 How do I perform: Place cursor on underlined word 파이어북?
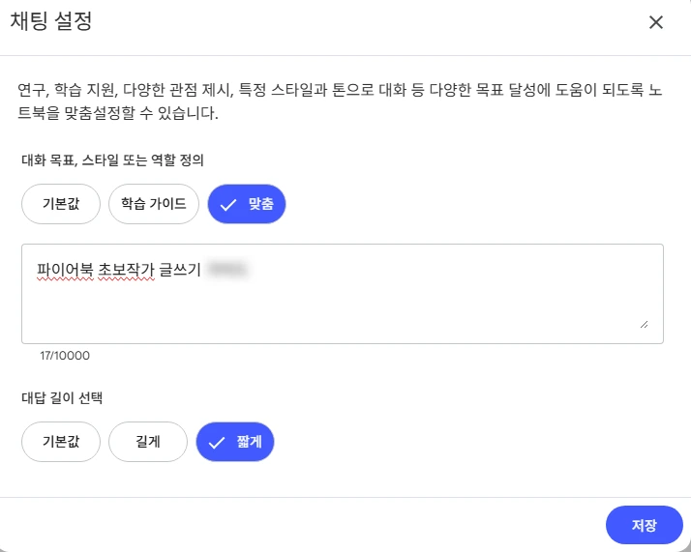click(x=65, y=270)
